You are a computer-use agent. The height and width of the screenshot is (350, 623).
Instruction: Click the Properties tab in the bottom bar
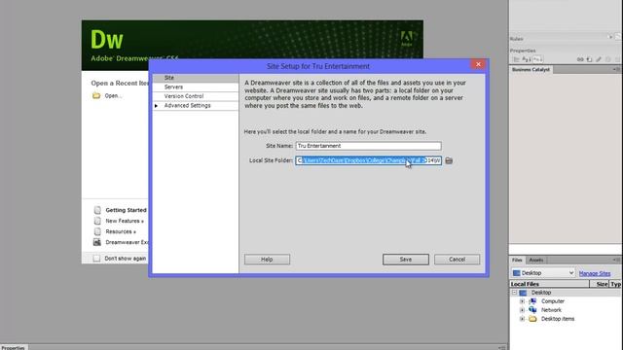tap(14, 348)
